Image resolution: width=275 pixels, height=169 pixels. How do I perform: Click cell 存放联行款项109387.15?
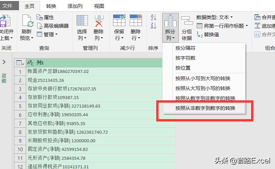tap(94, 97)
